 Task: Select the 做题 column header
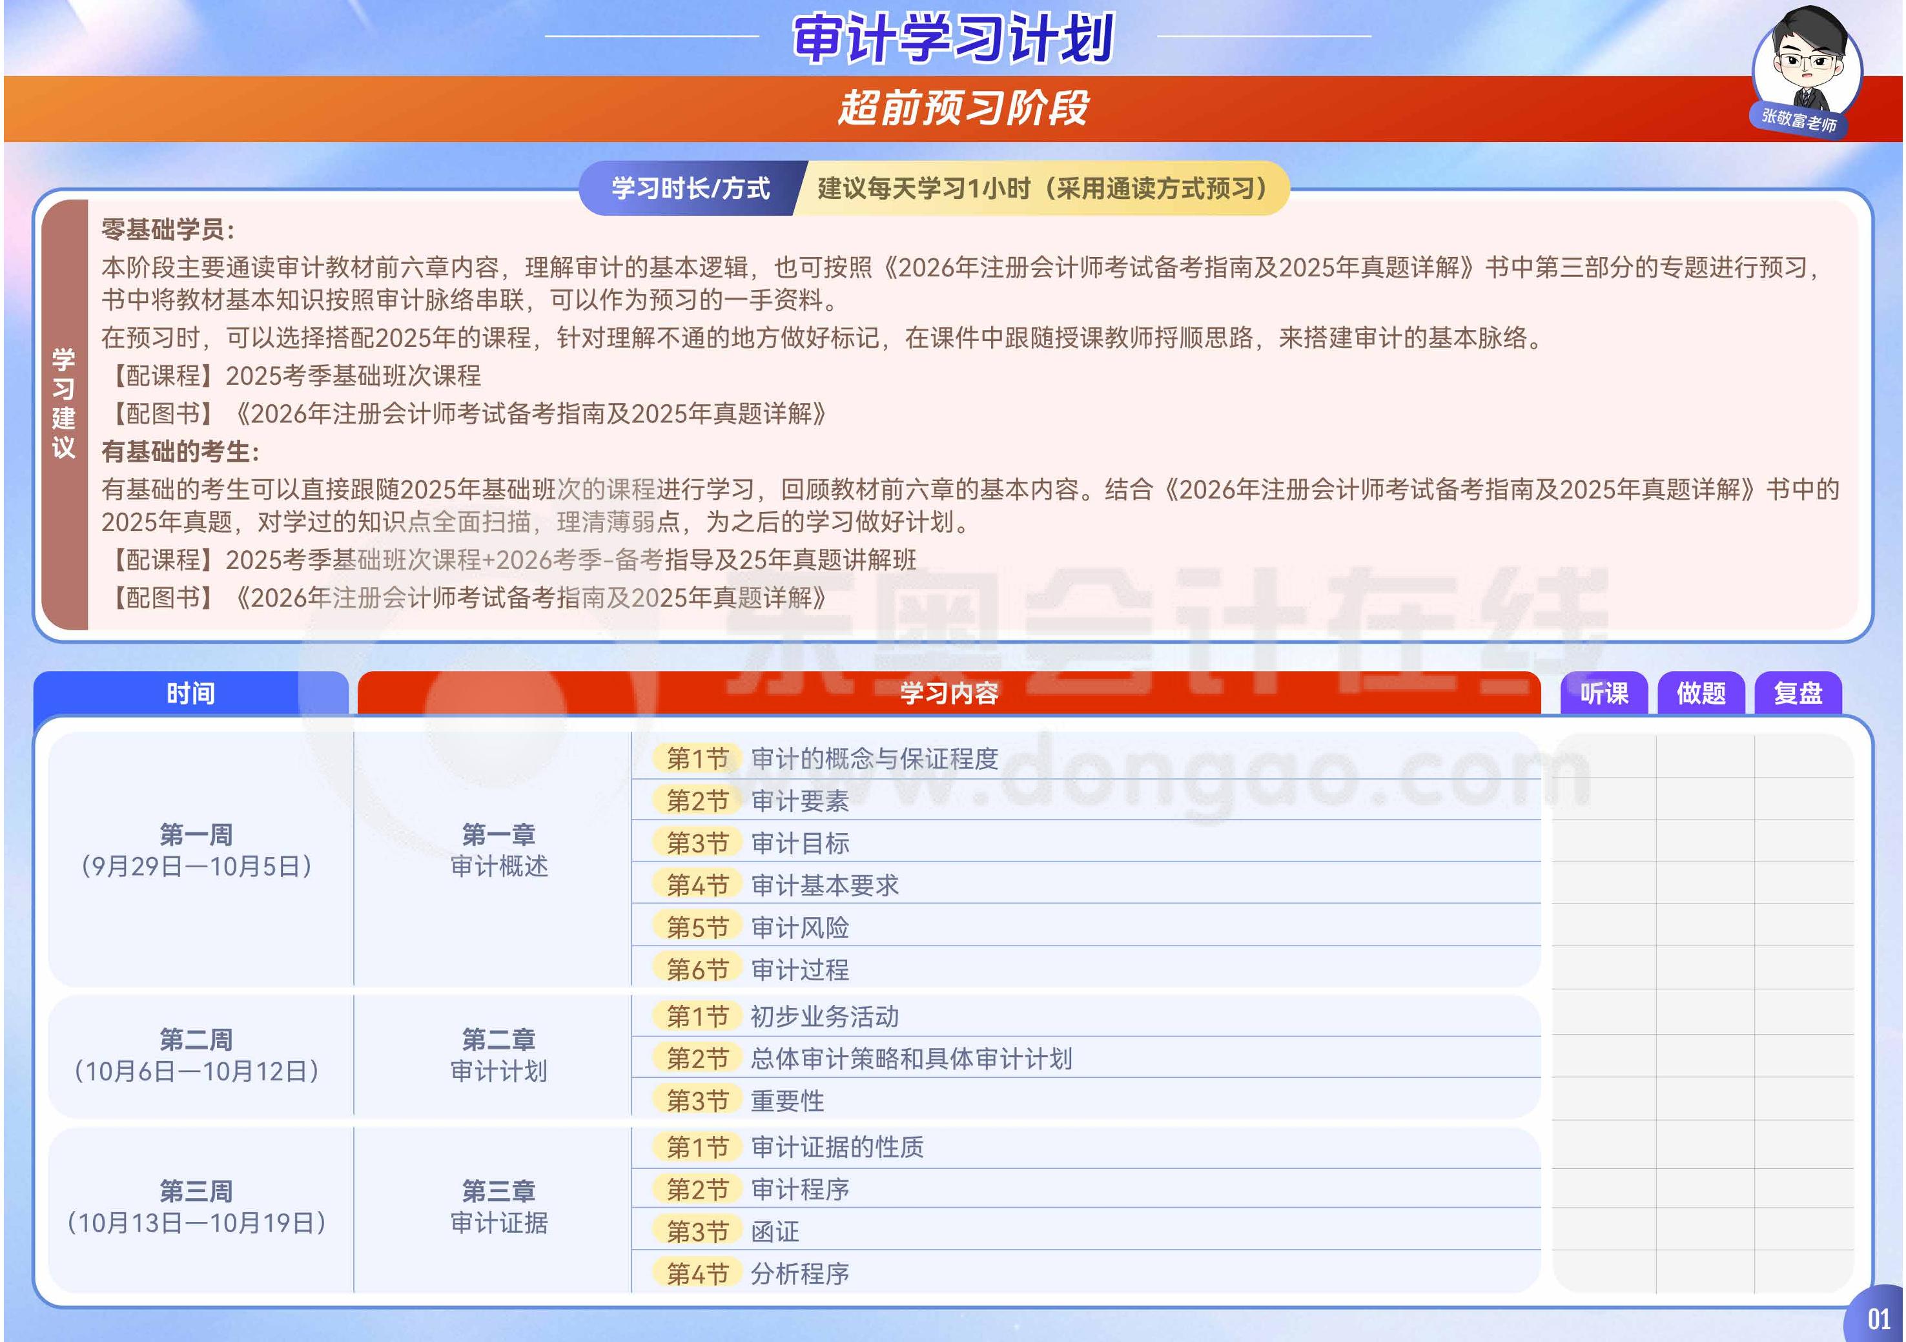(x=1701, y=694)
